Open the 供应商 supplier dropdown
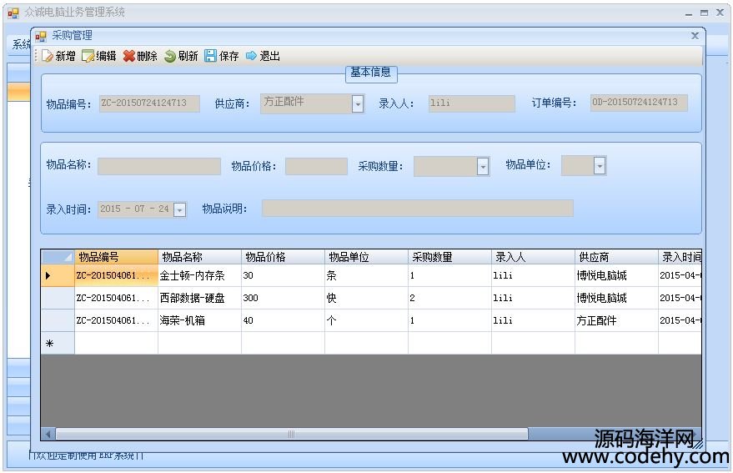This screenshot has width=733, height=473. (358, 104)
